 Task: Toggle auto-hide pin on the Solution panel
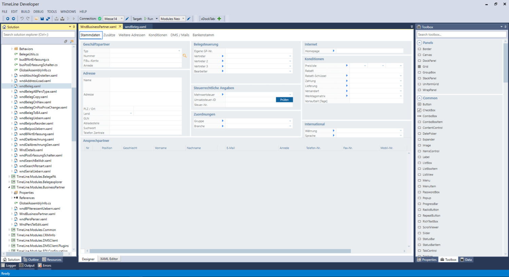point(74,27)
